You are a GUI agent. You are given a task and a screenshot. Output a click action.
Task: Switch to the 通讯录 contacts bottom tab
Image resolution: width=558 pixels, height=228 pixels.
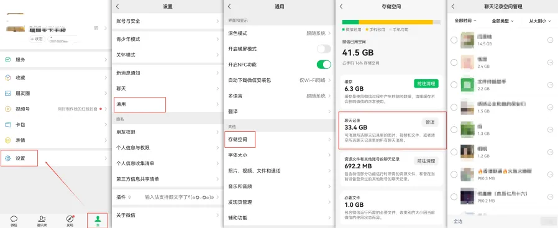42,221
